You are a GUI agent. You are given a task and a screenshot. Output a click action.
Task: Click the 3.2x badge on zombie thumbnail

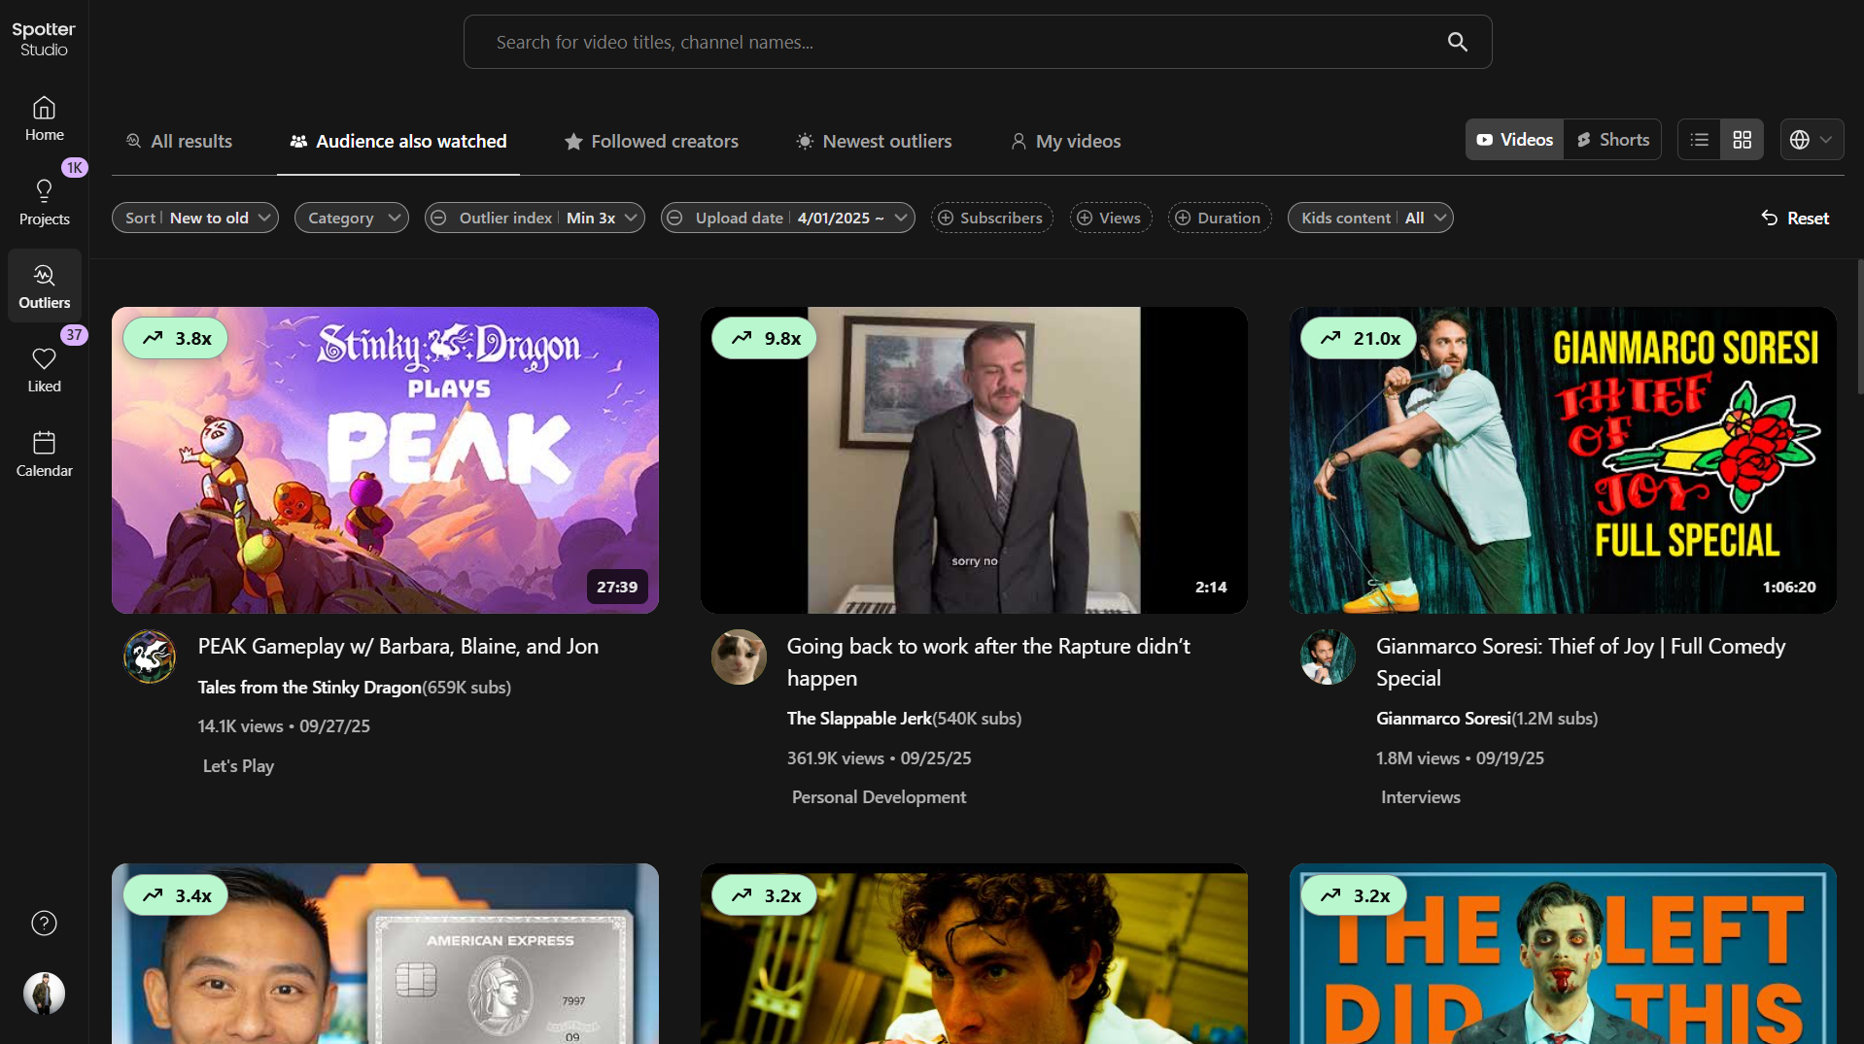pyautogui.click(x=1354, y=895)
